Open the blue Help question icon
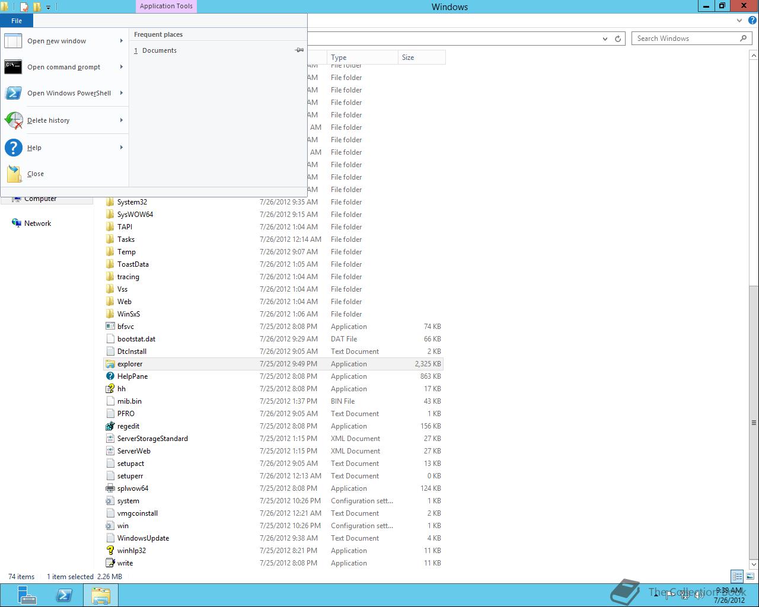Viewport: 759px width, 607px height. [x=752, y=21]
